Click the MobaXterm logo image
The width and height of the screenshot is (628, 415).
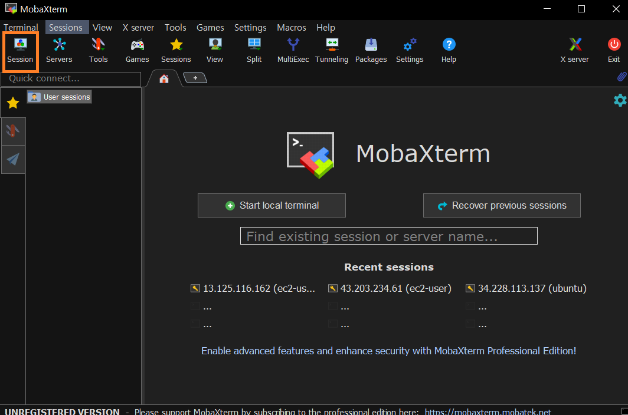310,155
